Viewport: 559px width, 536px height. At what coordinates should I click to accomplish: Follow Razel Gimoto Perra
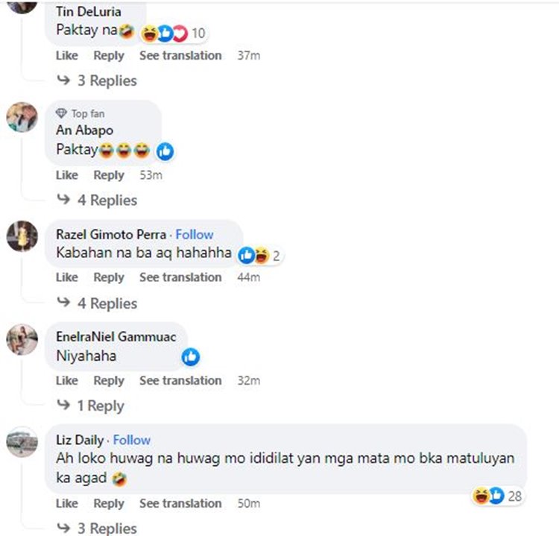coord(195,234)
